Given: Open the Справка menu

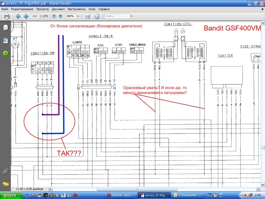Looking at the screenshot, I should (x=105, y=9).
